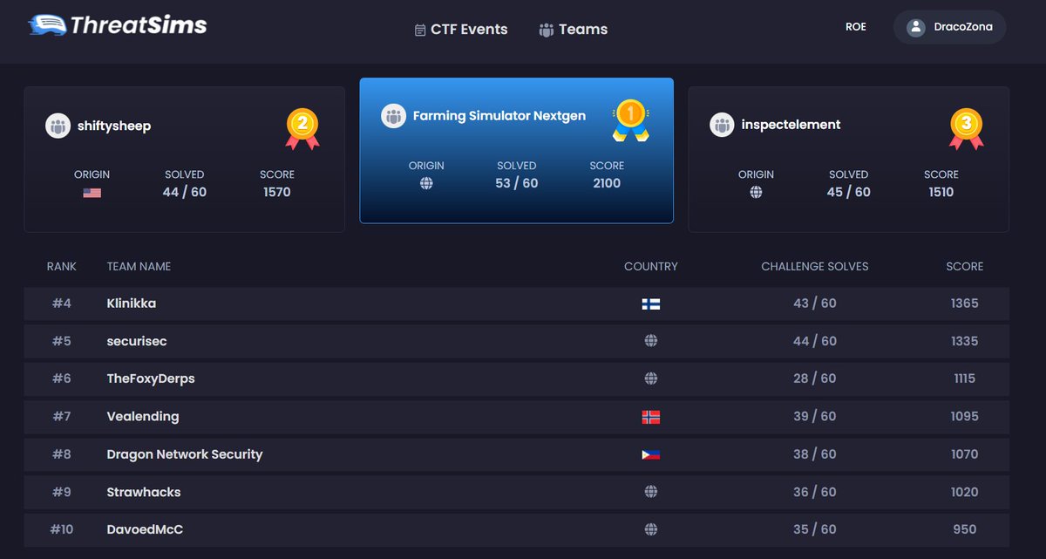1046x559 pixels.
Task: Click the group icon beside Teams
Action: [x=547, y=30]
